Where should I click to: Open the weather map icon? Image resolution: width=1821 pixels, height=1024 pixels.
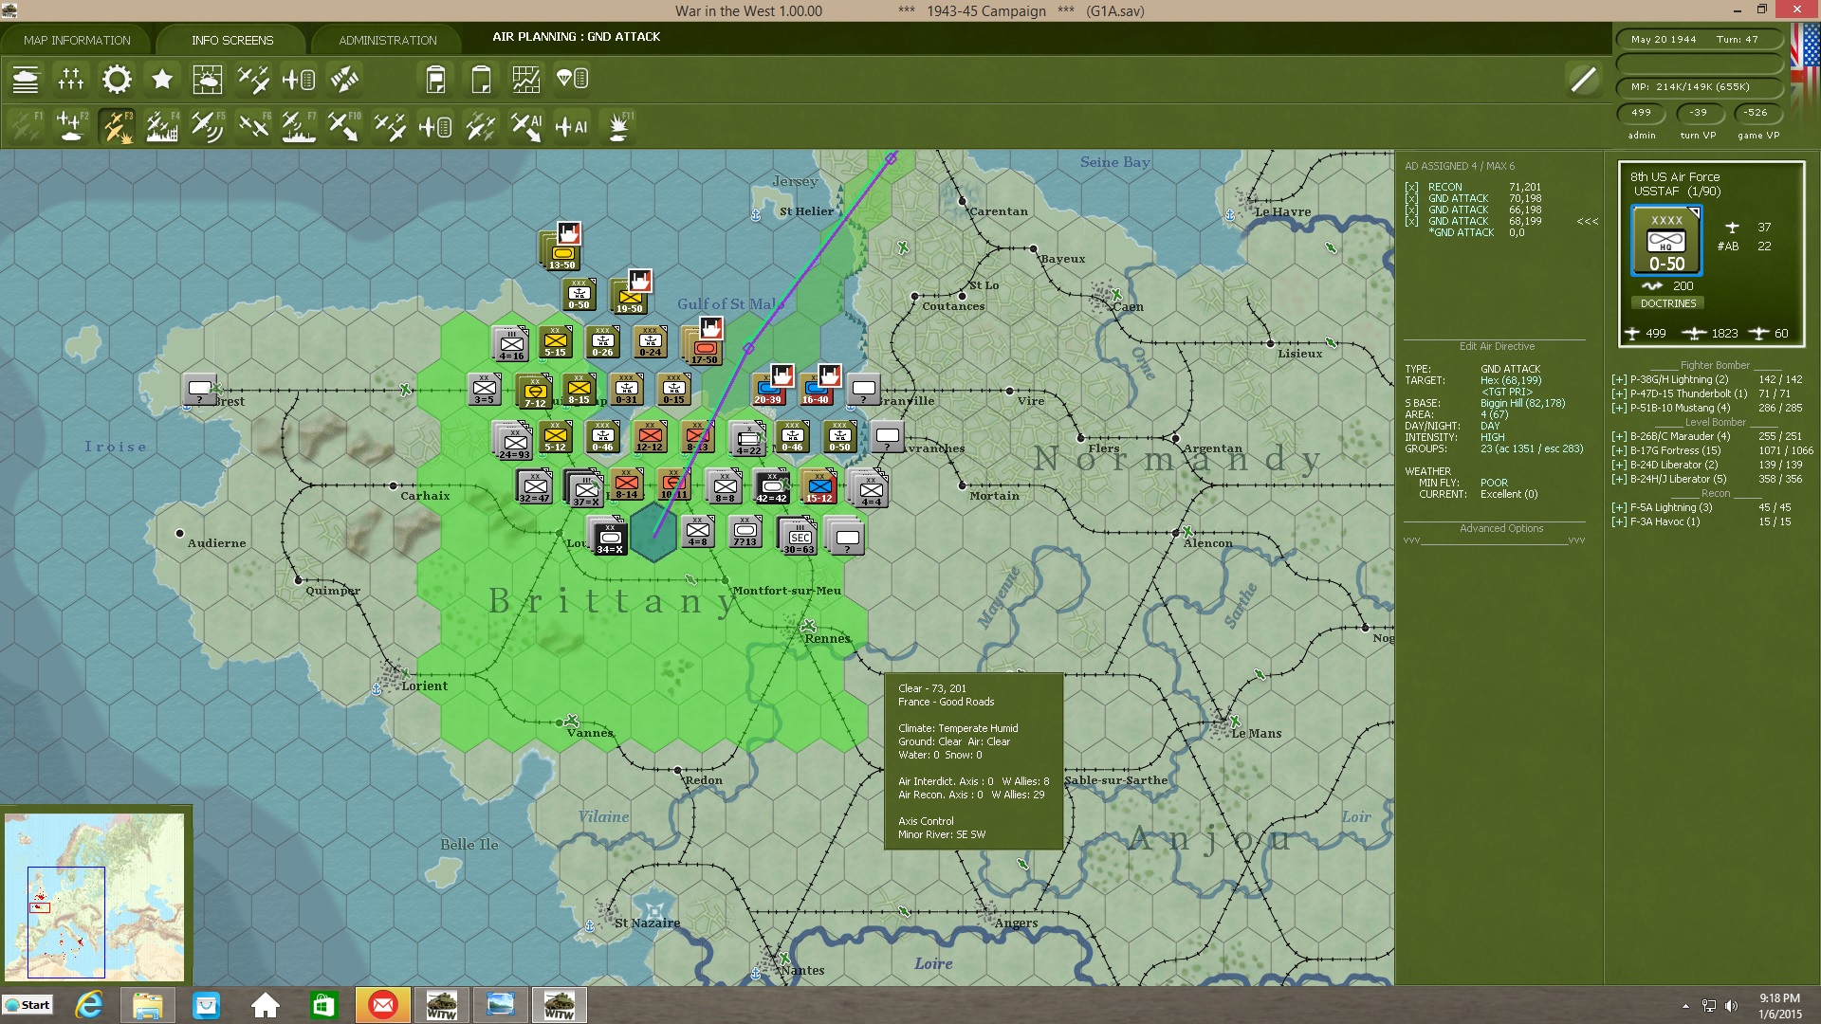click(x=207, y=80)
